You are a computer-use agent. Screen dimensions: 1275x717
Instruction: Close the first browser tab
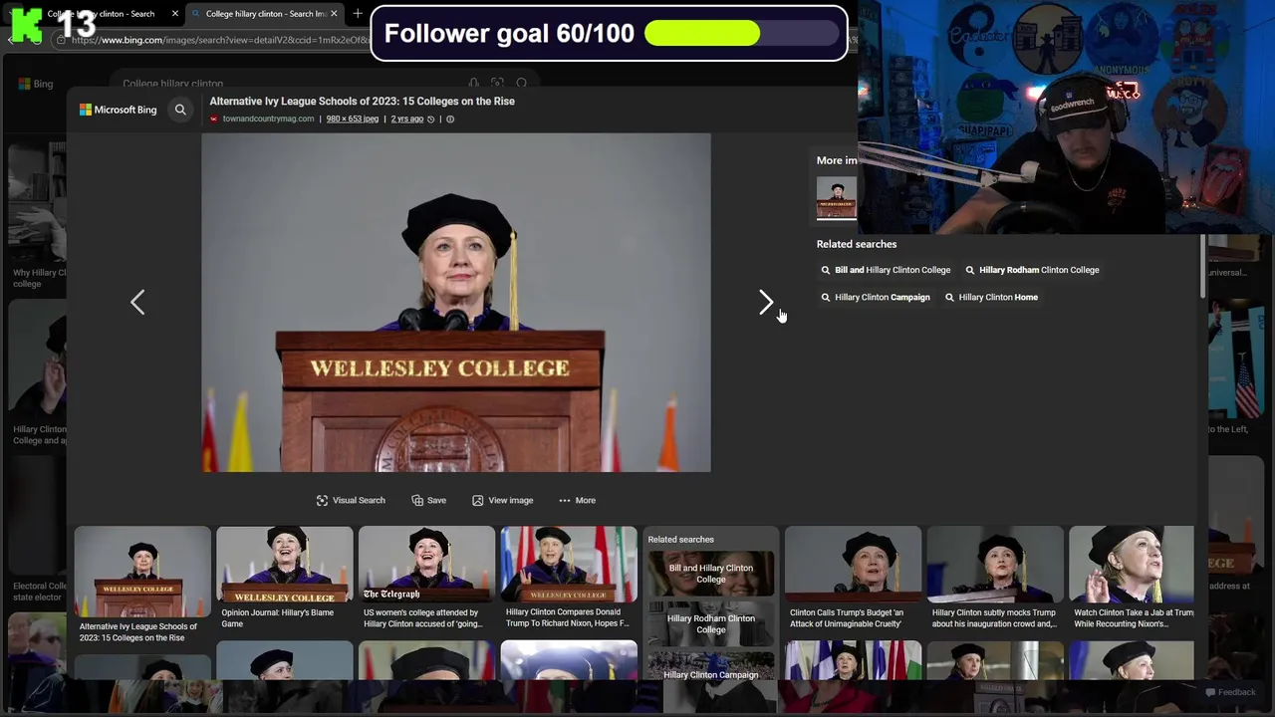tap(175, 14)
